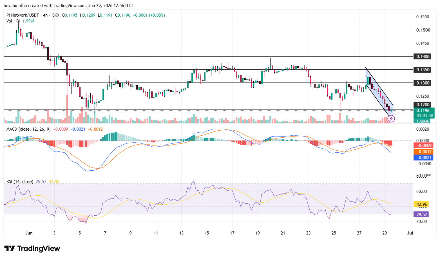Click the volume axis label 1.99M
Screen dimensions: 440x259
click(x=423, y=121)
